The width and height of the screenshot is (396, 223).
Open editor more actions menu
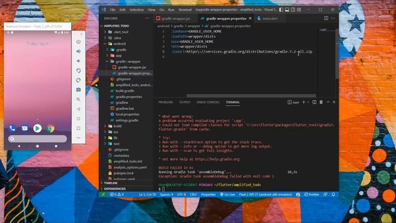333,18
